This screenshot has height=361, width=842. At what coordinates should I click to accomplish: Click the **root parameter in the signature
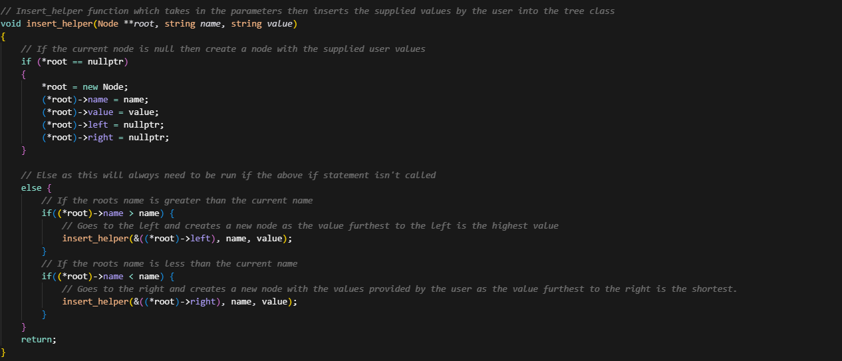click(138, 25)
